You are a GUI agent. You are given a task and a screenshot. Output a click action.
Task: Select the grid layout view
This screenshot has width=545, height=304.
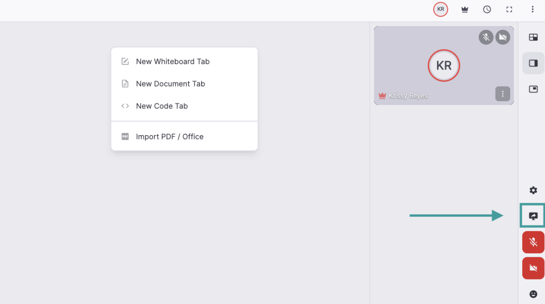533,37
